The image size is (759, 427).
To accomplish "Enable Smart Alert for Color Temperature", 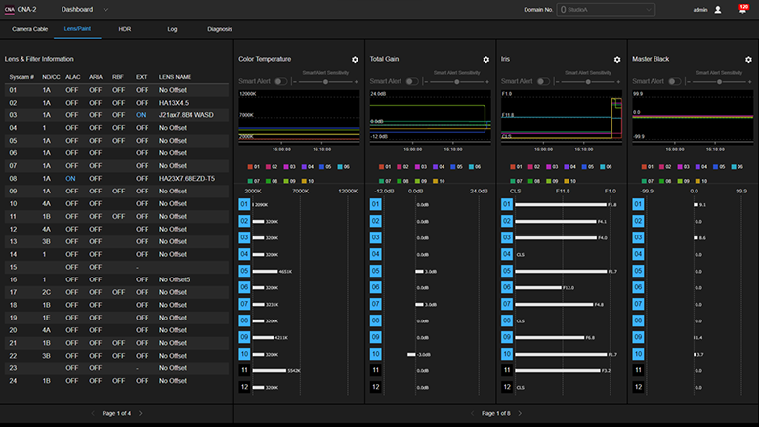I will click(x=281, y=81).
